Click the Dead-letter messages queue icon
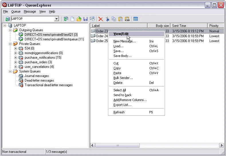 pyautogui.click(x=21, y=80)
